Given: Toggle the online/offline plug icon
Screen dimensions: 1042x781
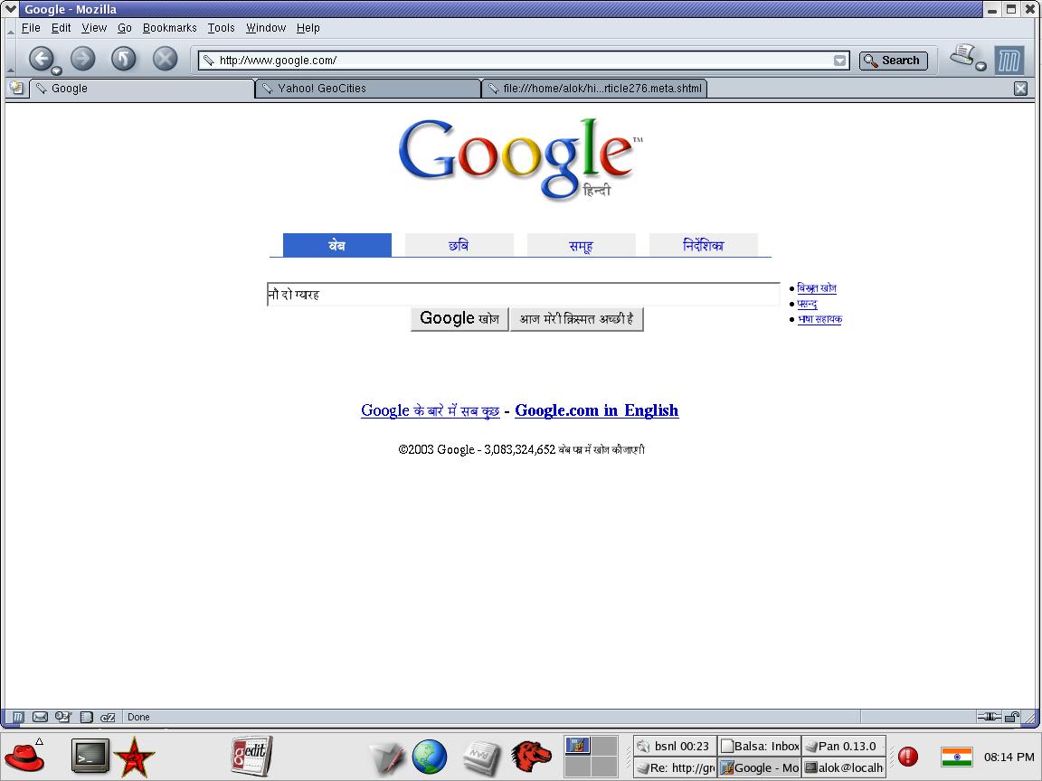Looking at the screenshot, I should (989, 716).
